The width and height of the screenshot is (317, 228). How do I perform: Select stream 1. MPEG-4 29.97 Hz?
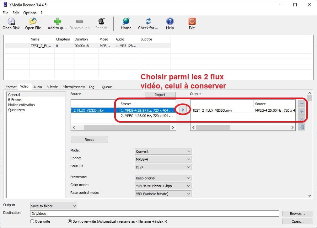(147, 110)
